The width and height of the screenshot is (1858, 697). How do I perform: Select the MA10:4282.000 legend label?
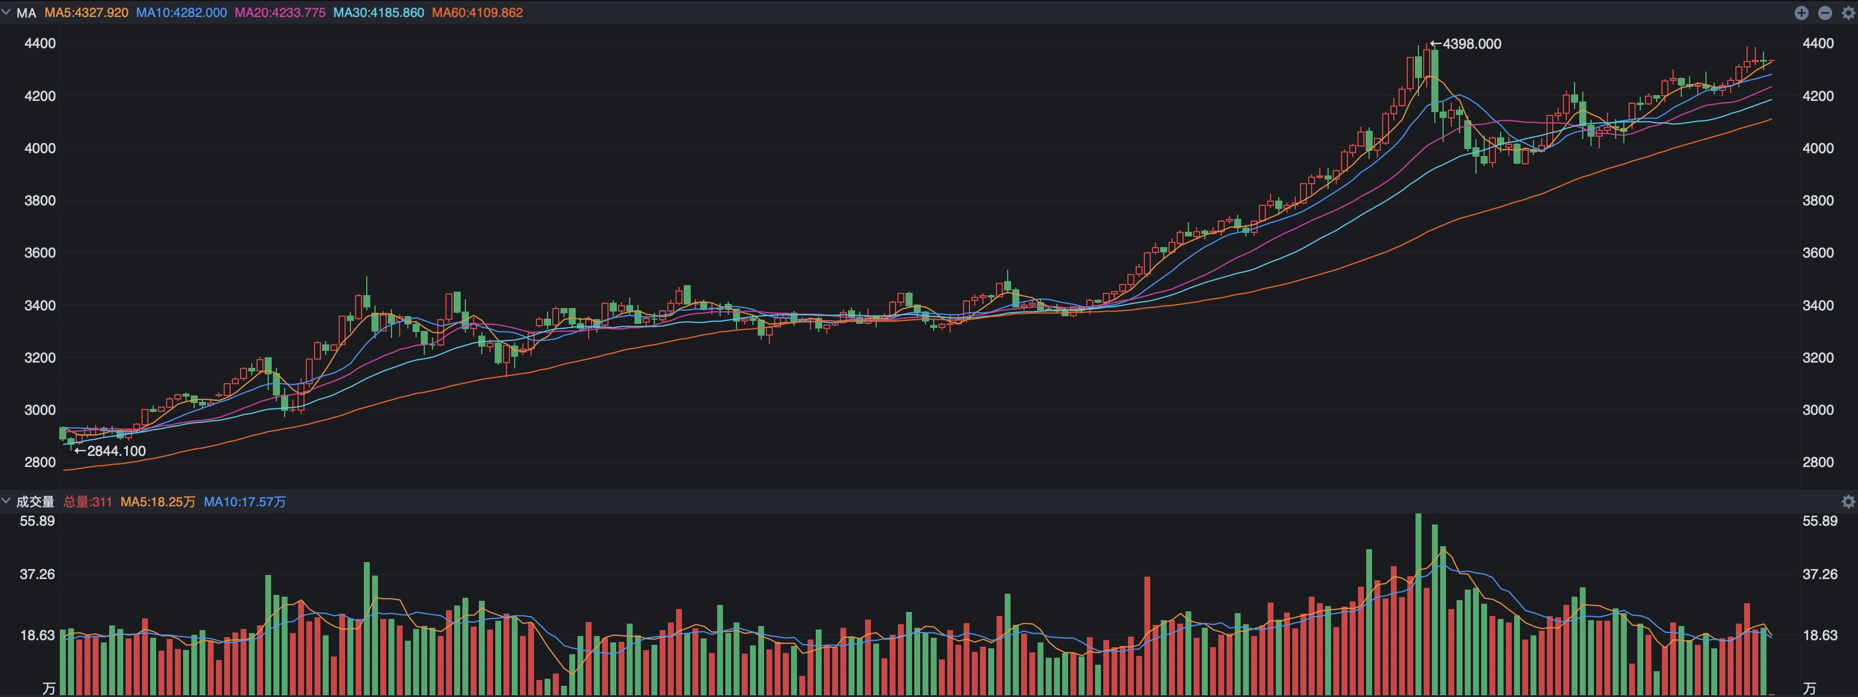(x=181, y=13)
